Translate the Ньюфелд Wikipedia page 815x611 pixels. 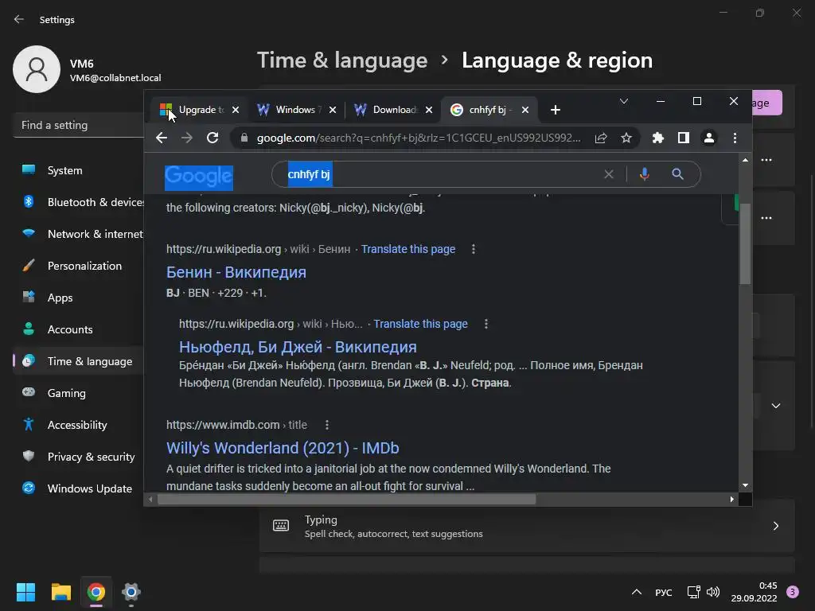click(x=420, y=325)
